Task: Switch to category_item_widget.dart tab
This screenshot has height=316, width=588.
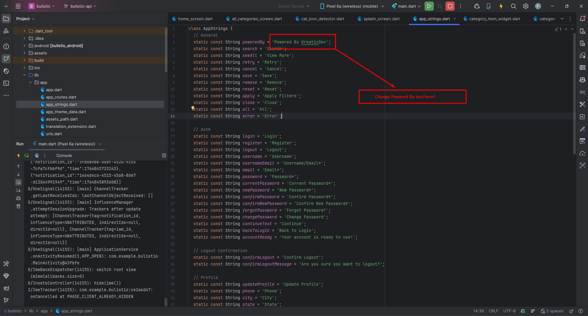Action: (492, 19)
